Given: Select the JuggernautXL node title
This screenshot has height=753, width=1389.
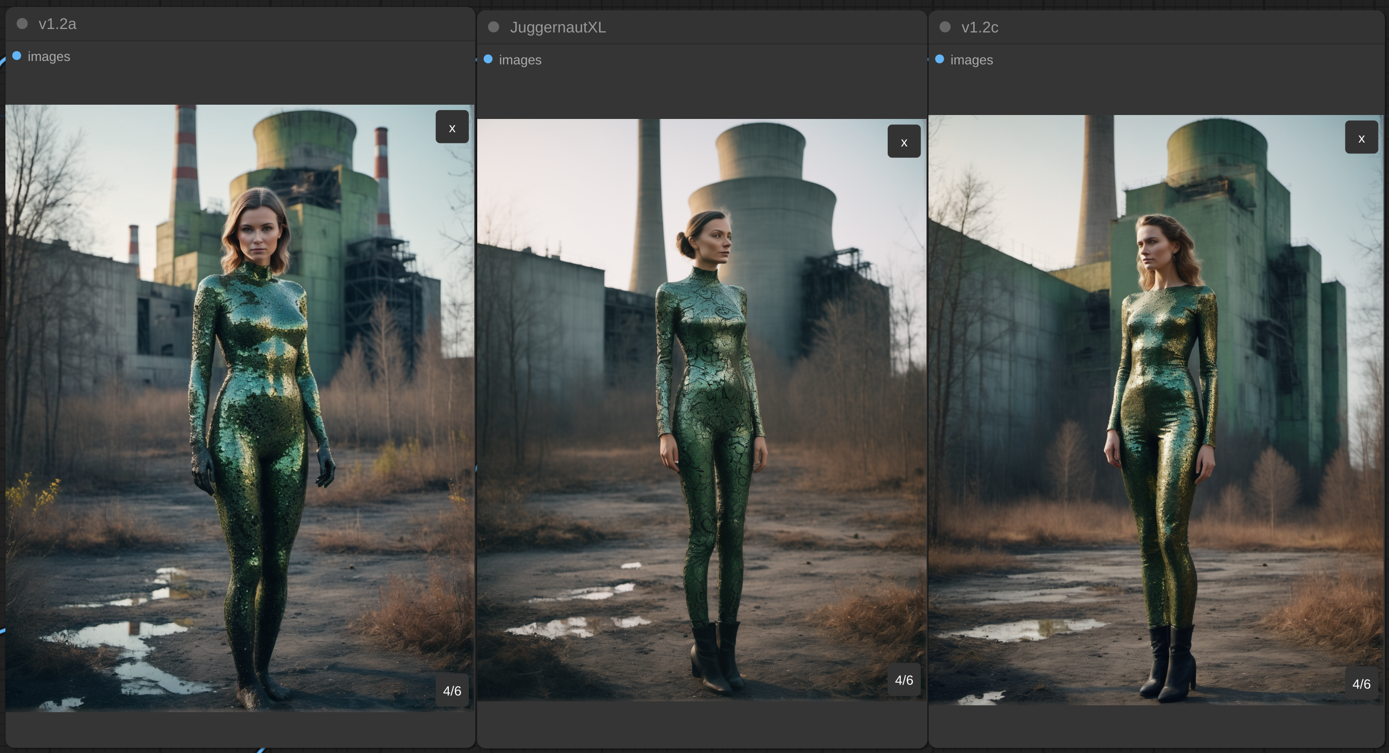Looking at the screenshot, I should (557, 27).
